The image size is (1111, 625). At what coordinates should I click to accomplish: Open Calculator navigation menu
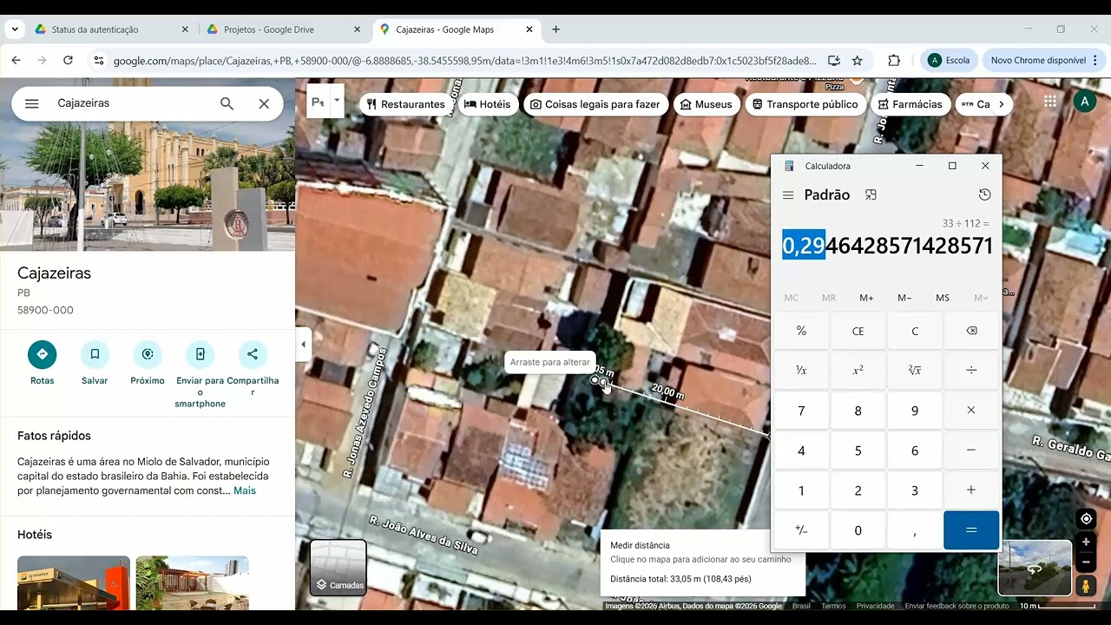pos(788,195)
